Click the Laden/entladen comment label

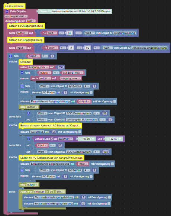tap(14, 6)
